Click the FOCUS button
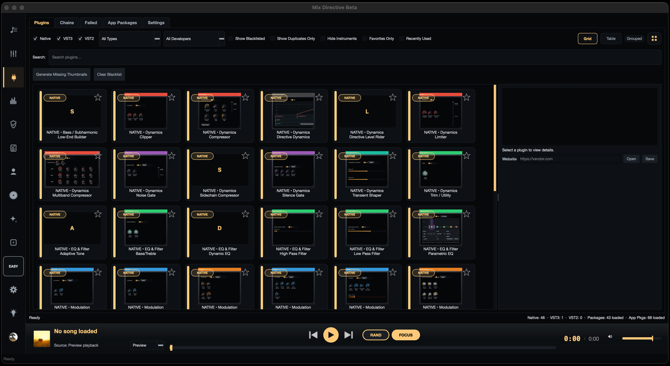Screen dimensions: 670x366 [x=406, y=335]
